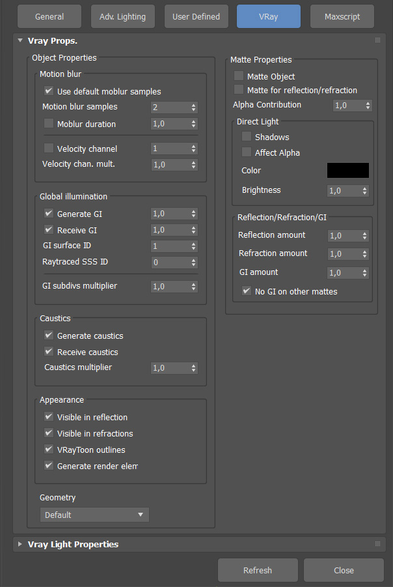Viewport: 393px width, 587px height.
Task: Click the Vray Light Properties grip icon
Action: point(377,543)
